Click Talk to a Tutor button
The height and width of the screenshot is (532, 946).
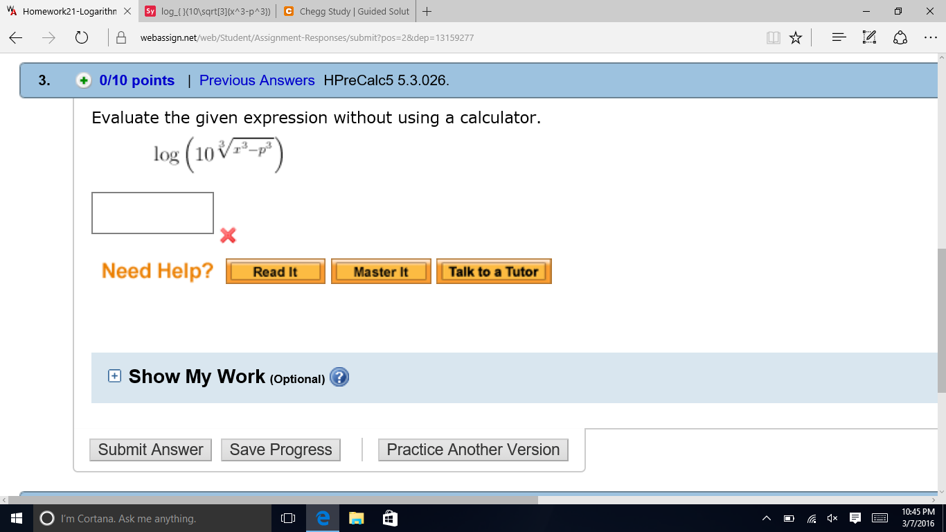tap(494, 272)
